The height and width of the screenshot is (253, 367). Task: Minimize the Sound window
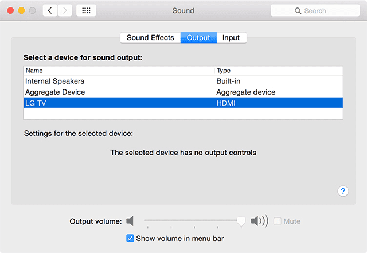coord(21,10)
